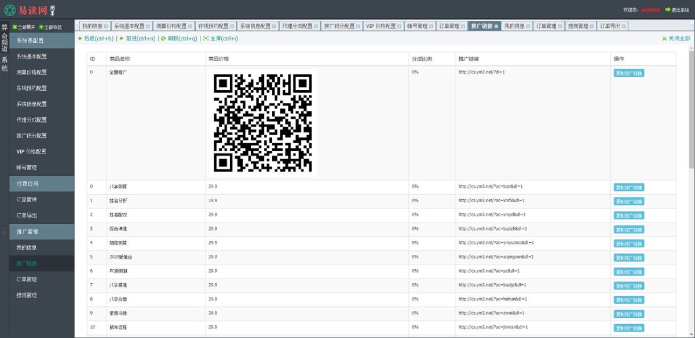Click the 易读网 logo icon
695x338 pixels.
coord(10,10)
